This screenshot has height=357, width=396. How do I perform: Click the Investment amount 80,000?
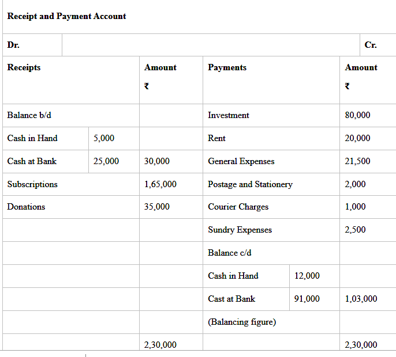pyautogui.click(x=357, y=115)
